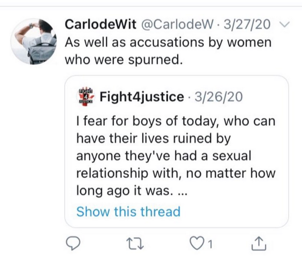Open the tweet options chevron menu

point(284,25)
